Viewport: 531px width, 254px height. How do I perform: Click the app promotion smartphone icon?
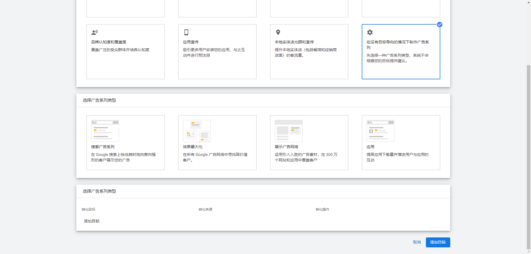click(x=186, y=32)
